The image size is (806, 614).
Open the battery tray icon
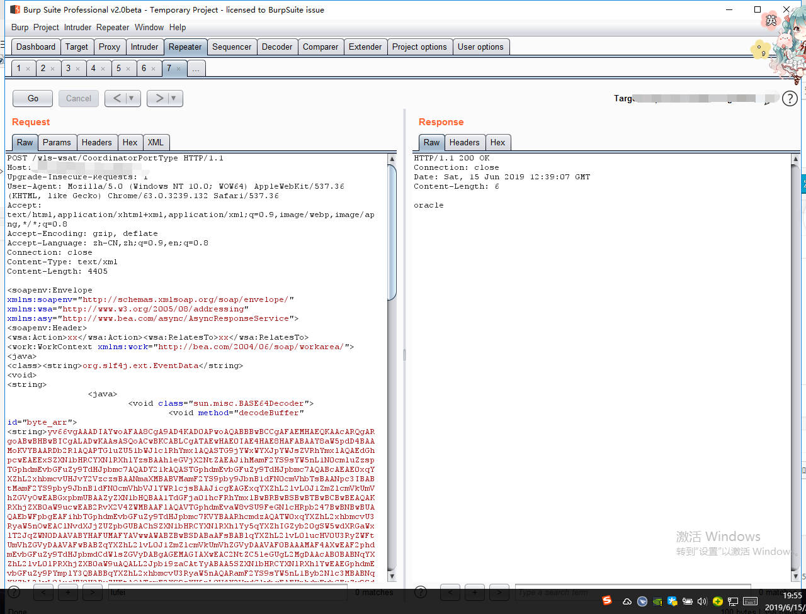point(688,601)
